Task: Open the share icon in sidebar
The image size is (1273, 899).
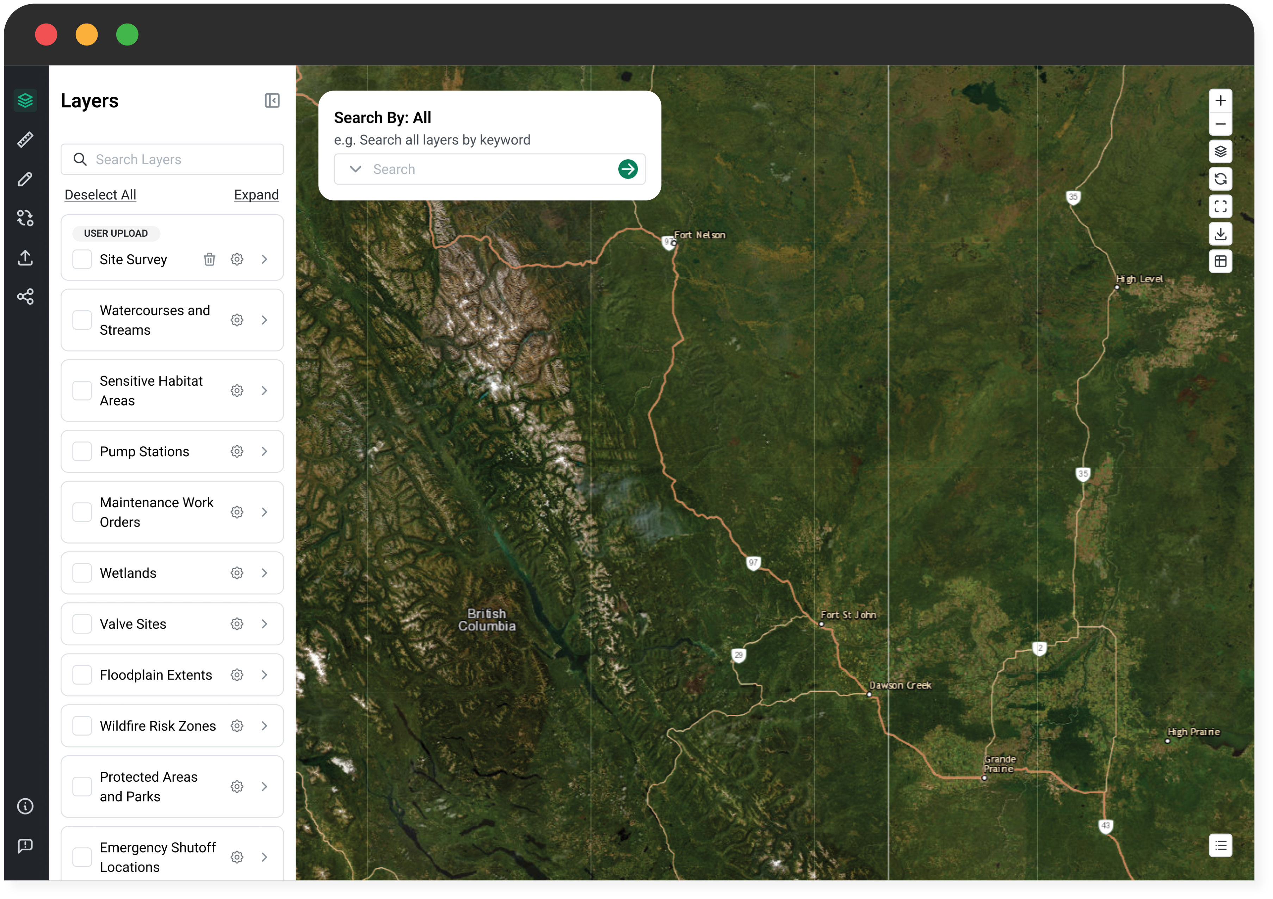Action: (x=25, y=297)
